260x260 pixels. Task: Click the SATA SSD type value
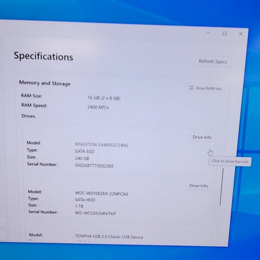pyautogui.click(x=84, y=151)
